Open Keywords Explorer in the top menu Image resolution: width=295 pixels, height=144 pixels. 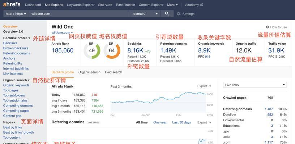click(x=81, y=5)
